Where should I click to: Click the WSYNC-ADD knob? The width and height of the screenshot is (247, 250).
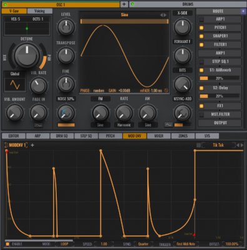[182, 113]
